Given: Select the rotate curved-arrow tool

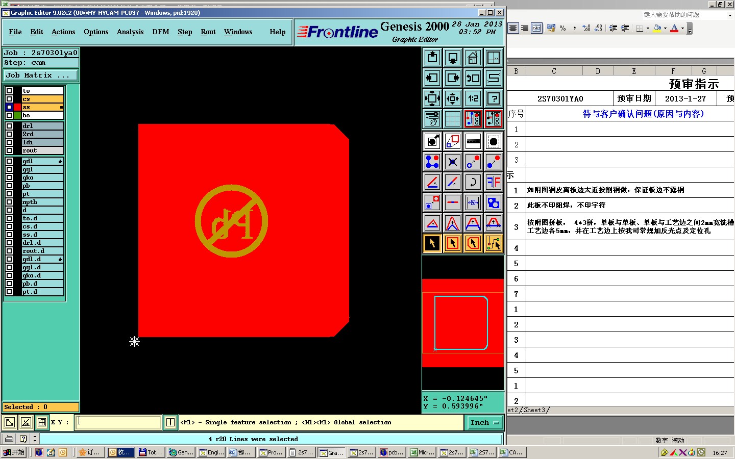Looking at the screenshot, I should [473, 182].
